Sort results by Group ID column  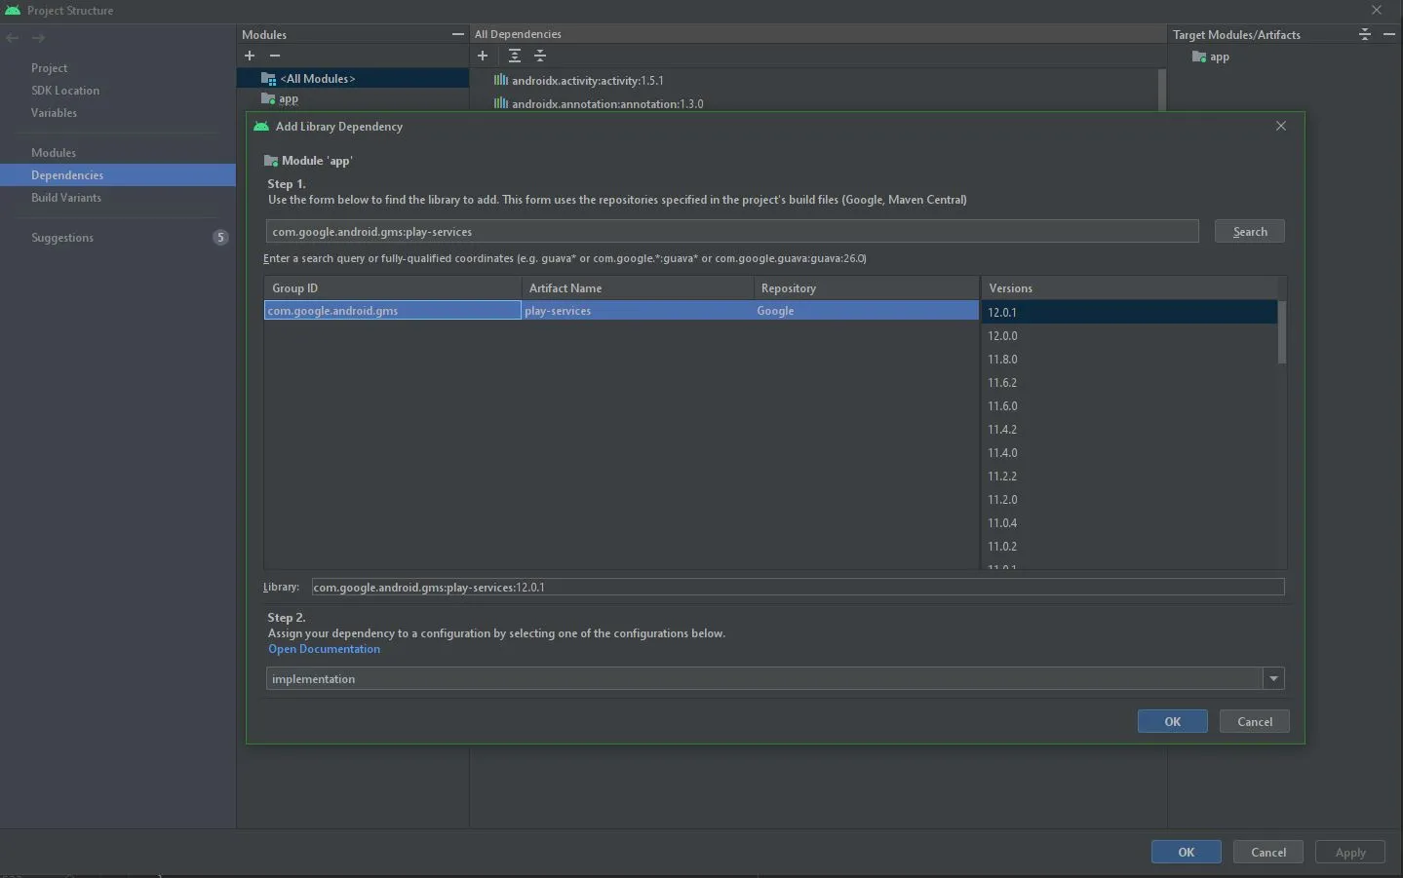point(393,288)
